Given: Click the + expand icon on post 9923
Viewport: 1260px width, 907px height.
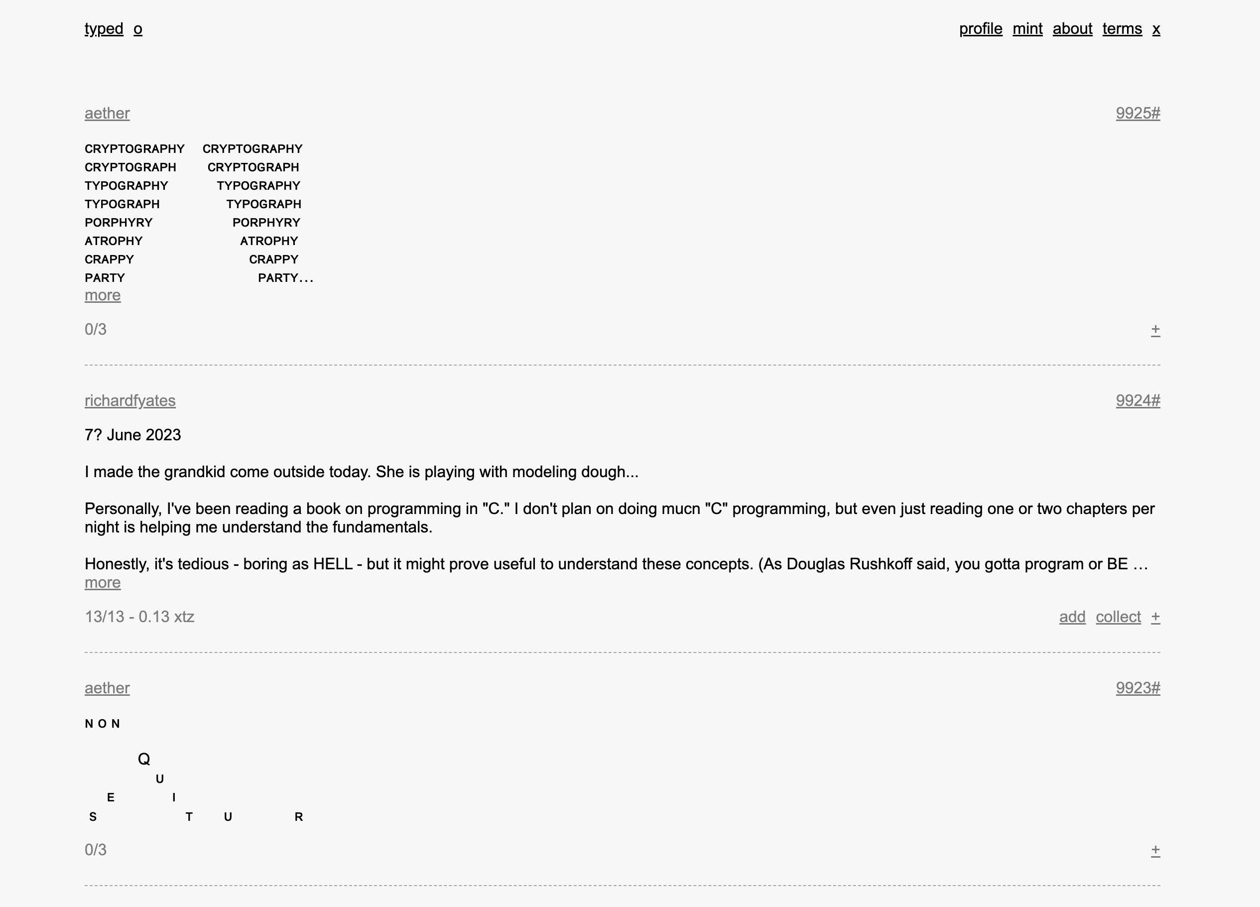Looking at the screenshot, I should tap(1154, 849).
